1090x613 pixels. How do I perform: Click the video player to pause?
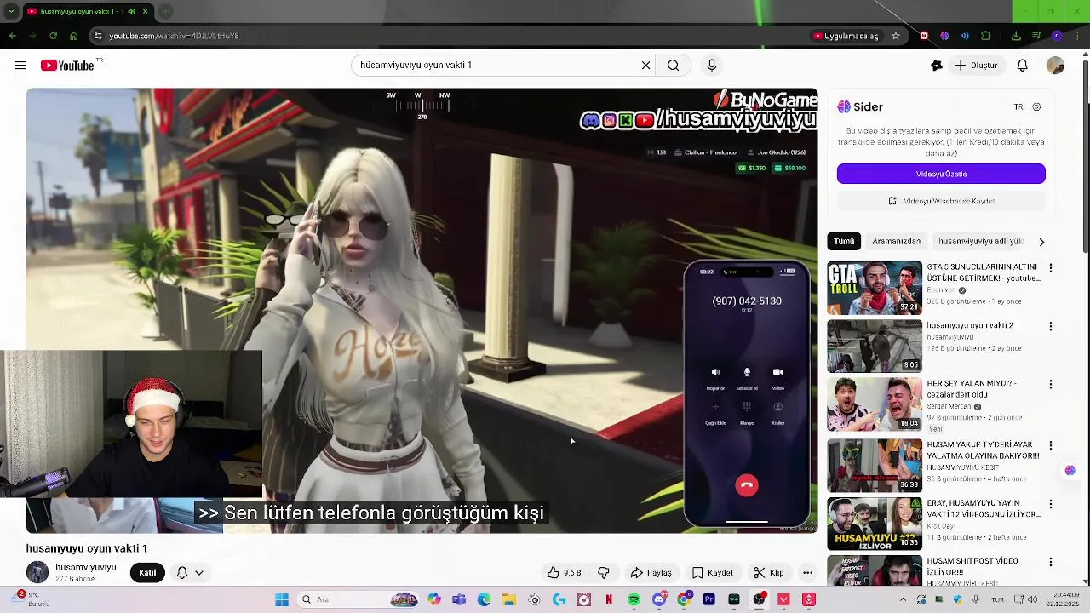pos(422,310)
